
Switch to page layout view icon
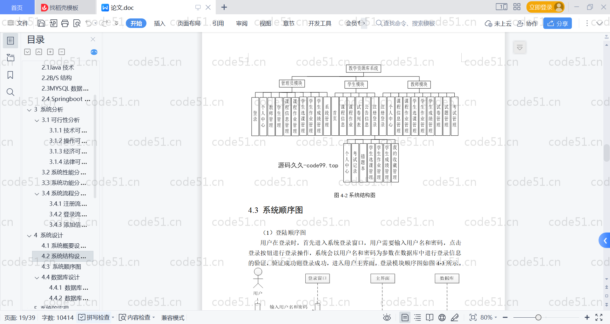405,317
